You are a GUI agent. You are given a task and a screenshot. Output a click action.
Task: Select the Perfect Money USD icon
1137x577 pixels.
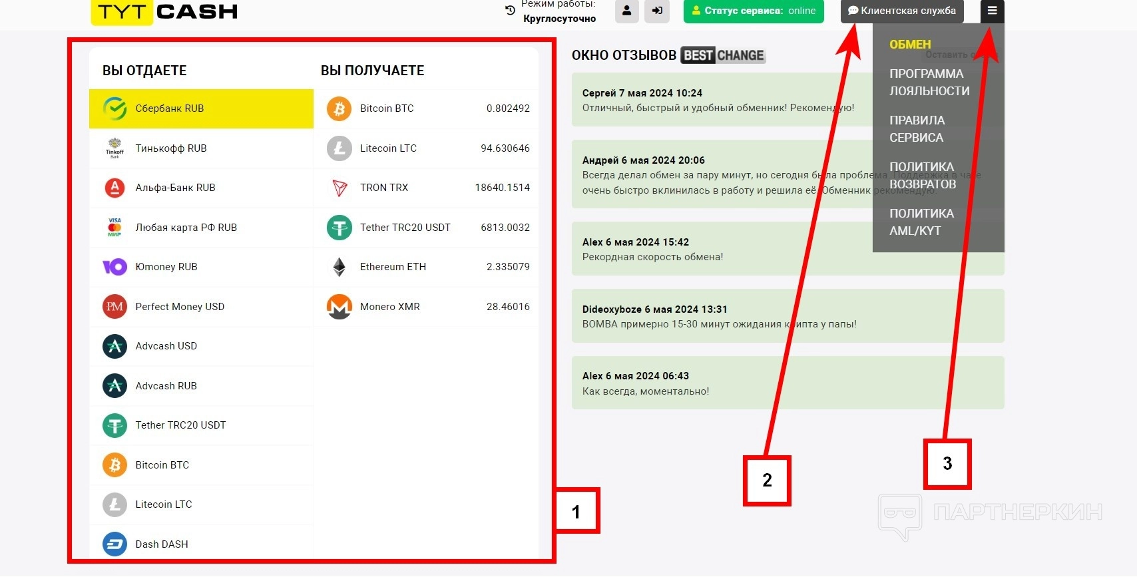(x=114, y=306)
